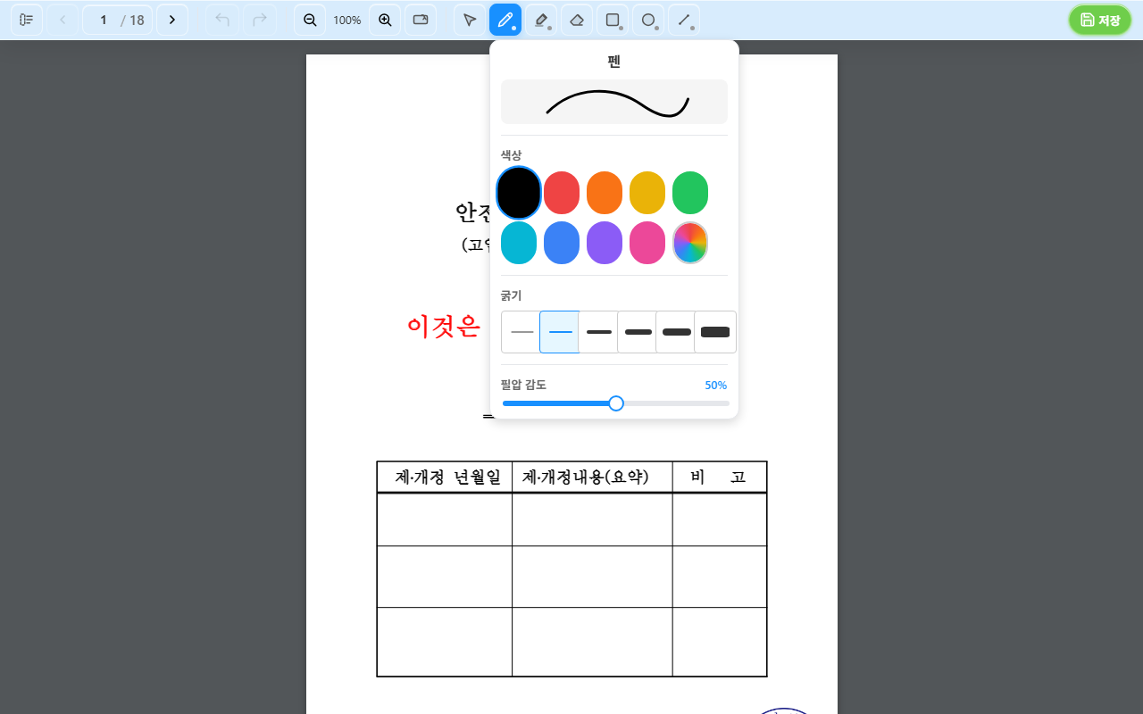The image size is (1143, 714).
Task: Click the 필압 감도 pressure sensitivity slider handle
Action: click(x=616, y=403)
